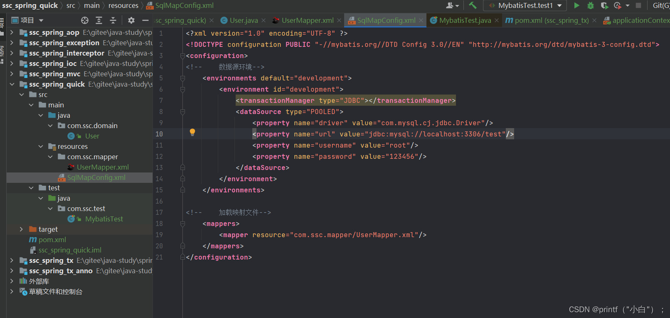The width and height of the screenshot is (670, 318).
Task: Toggle fold at closing configuration tag
Action: point(182,257)
